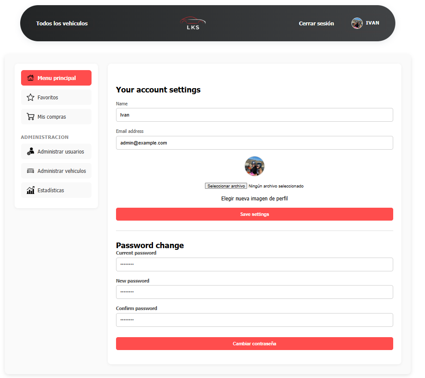Image resolution: width=425 pixels, height=378 pixels.
Task: Select the Current password field
Action: pyautogui.click(x=254, y=264)
